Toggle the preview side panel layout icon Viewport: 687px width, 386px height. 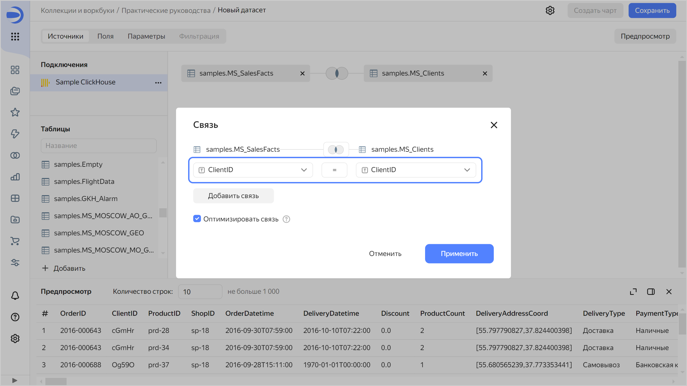(651, 292)
